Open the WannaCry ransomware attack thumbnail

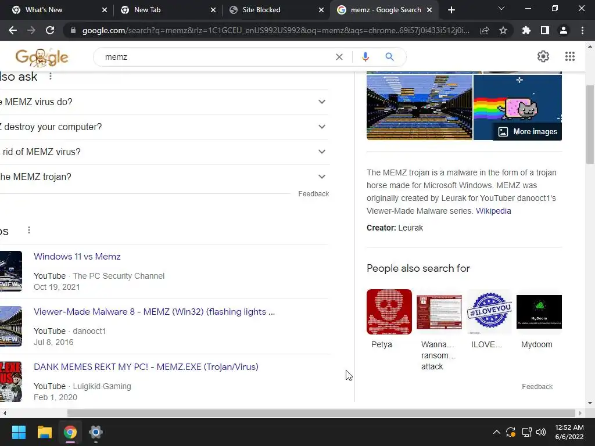click(439, 312)
